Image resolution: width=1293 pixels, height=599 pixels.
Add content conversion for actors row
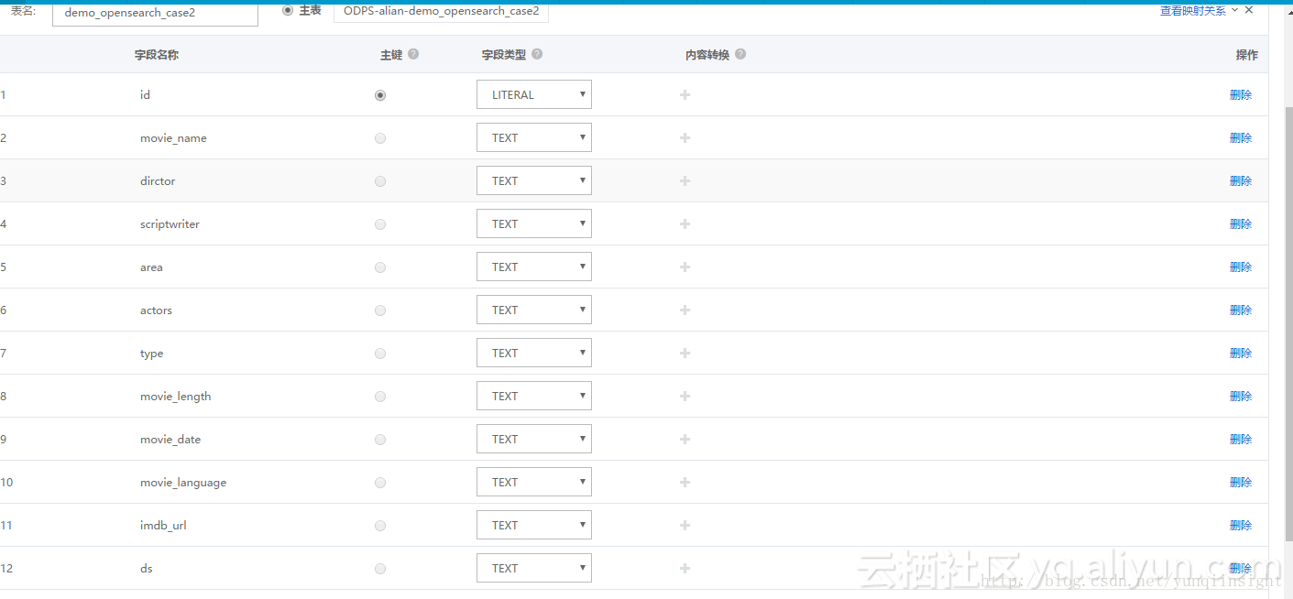click(x=685, y=310)
